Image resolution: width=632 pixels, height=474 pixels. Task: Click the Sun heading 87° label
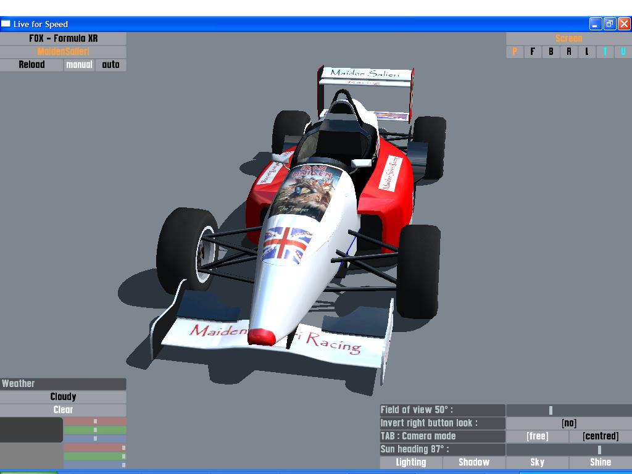coord(443,449)
